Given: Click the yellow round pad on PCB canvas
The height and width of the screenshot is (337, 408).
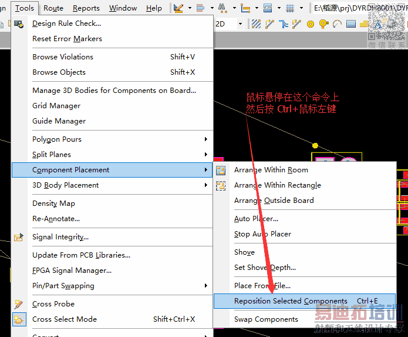Looking at the screenshot, I should tap(315, 145).
